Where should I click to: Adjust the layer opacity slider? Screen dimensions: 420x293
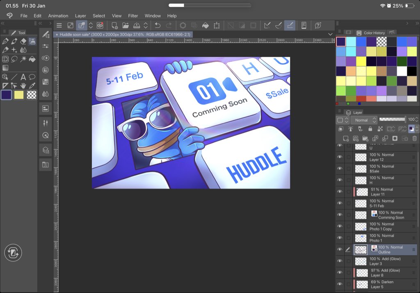[x=392, y=119]
